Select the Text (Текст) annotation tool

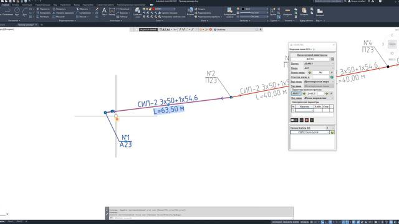pos(104,12)
